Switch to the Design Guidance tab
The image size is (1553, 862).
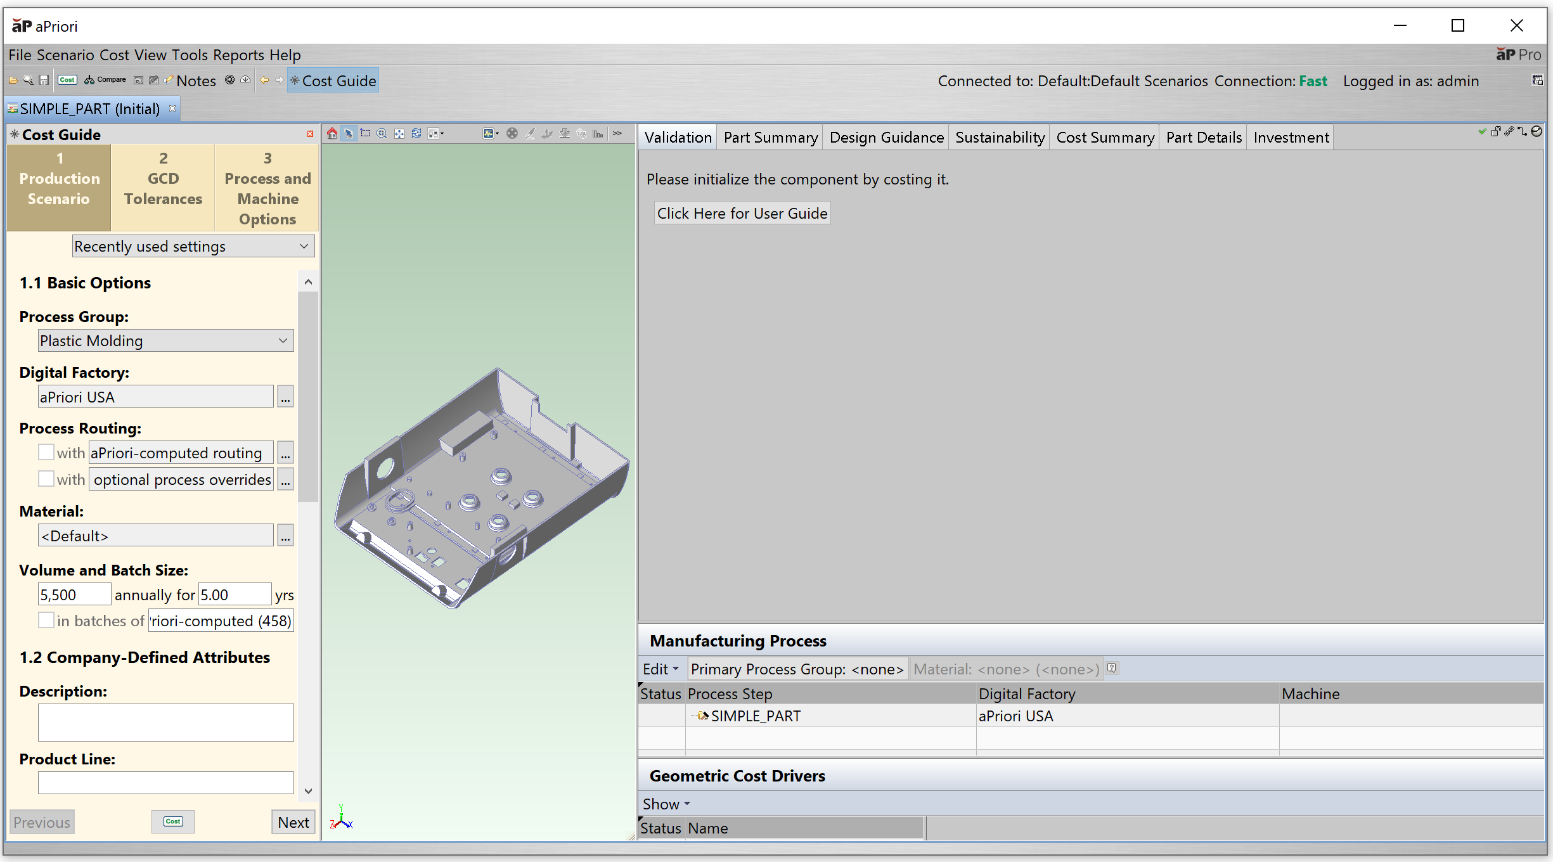pyautogui.click(x=886, y=137)
